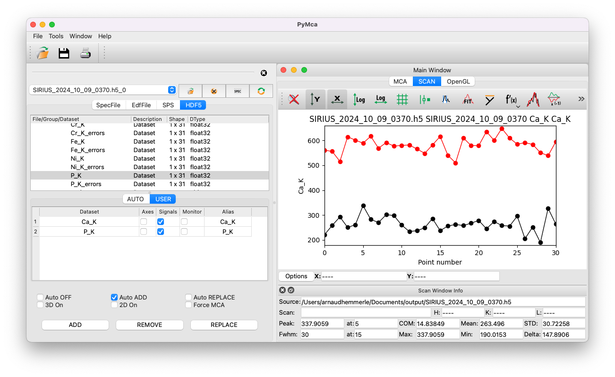This screenshot has width=615, height=377.
Task: Click the REMOVE button
Action: pyautogui.click(x=150, y=325)
